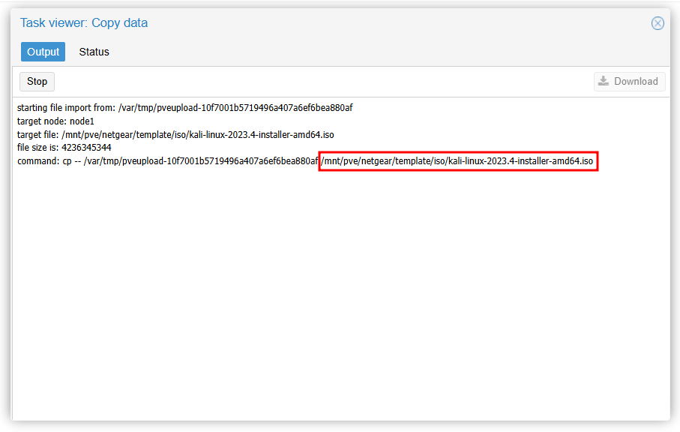Click the 'target file' log line
The width and height of the screenshot is (680, 432).
tap(175, 134)
